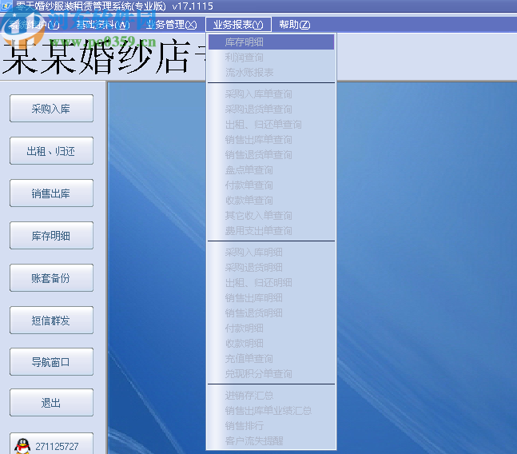Select 采购退货明细 menu entry
517x454 pixels.
tap(271, 268)
